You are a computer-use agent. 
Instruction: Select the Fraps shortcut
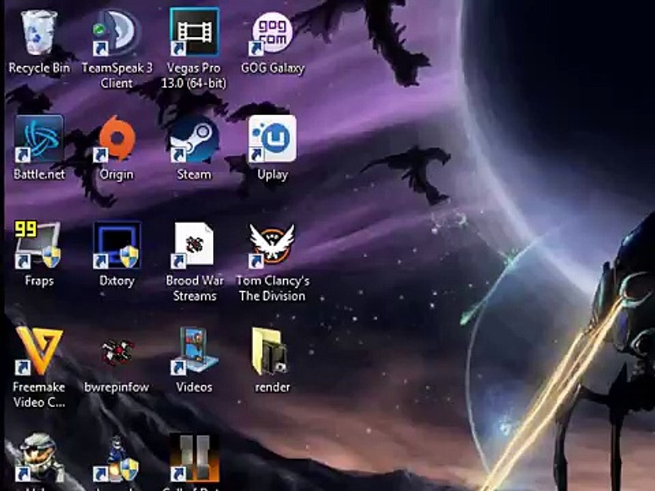(38, 245)
